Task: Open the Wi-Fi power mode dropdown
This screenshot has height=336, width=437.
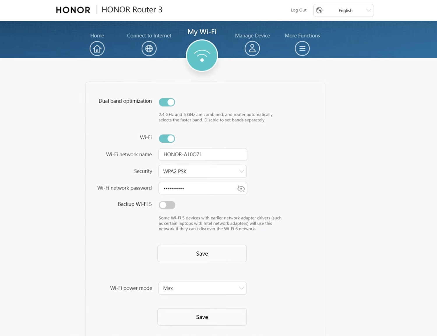Action: coord(202,288)
